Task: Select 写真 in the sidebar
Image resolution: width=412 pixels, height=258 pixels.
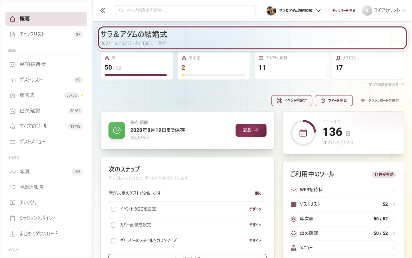Action: pyautogui.click(x=46, y=172)
